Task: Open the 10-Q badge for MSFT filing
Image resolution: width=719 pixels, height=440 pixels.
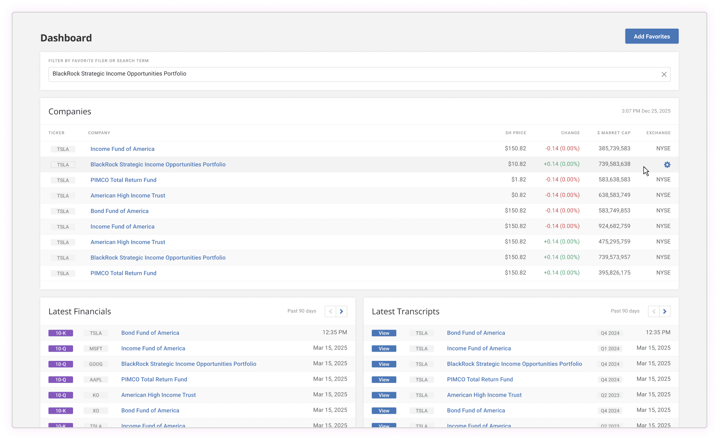Action: tap(61, 349)
